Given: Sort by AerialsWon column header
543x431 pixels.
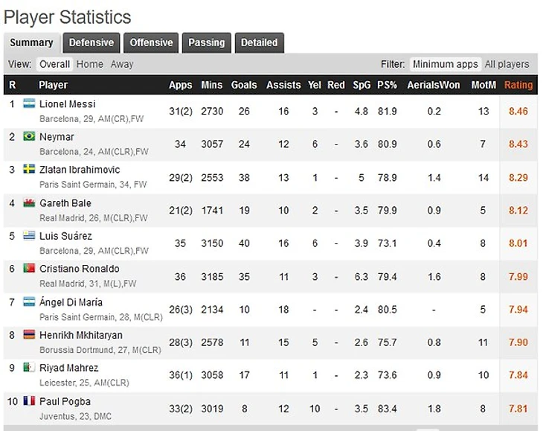Looking at the screenshot, I should point(434,85).
